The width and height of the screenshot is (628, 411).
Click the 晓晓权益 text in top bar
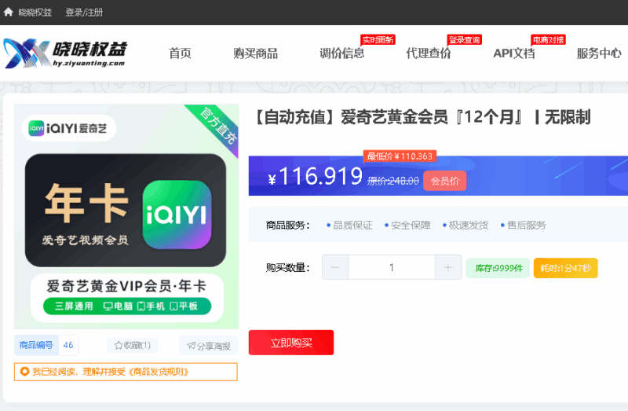[35, 12]
